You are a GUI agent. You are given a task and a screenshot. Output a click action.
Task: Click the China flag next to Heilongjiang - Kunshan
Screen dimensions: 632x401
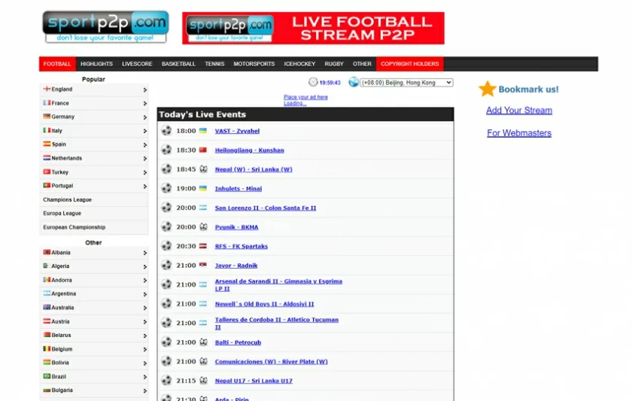203,150
